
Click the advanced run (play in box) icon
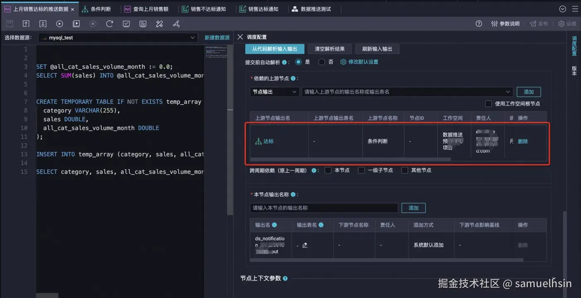[76, 24]
